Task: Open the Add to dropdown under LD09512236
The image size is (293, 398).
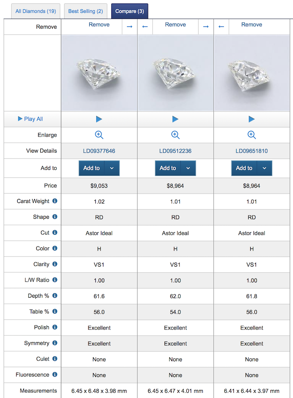Action: pyautogui.click(x=188, y=168)
